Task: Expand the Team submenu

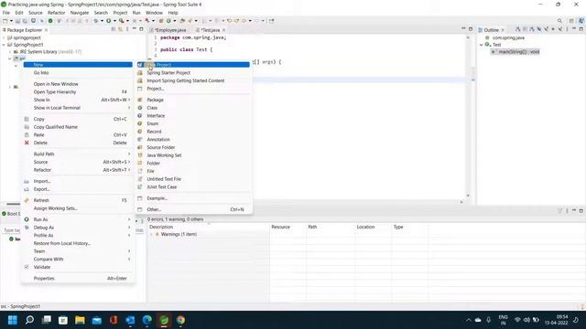Action: pos(78,251)
